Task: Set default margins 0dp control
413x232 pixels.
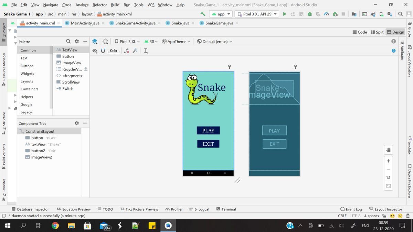Action: pyautogui.click(x=113, y=51)
